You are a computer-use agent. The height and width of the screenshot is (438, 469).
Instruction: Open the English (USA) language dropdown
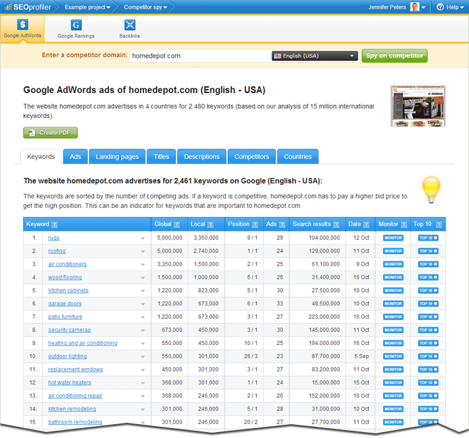(314, 56)
